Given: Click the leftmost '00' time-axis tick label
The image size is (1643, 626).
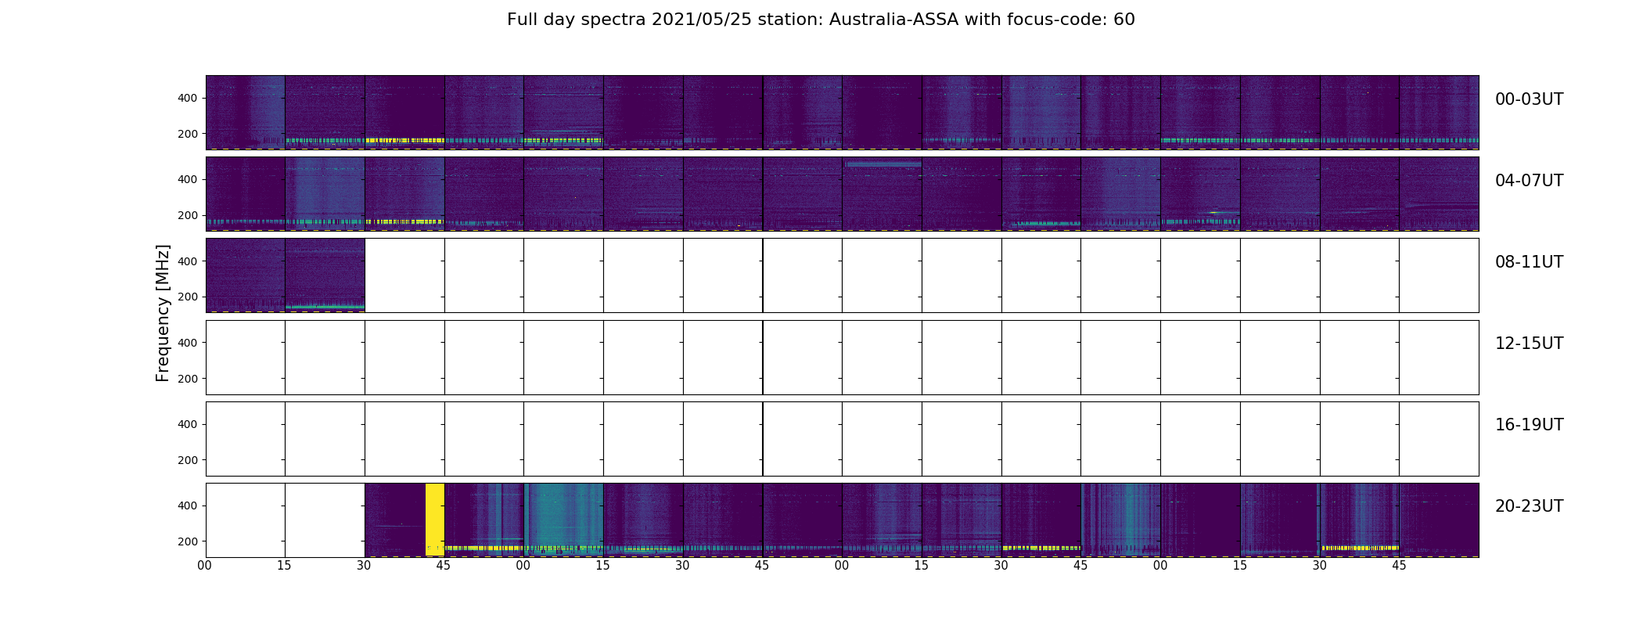Looking at the screenshot, I should (x=205, y=566).
